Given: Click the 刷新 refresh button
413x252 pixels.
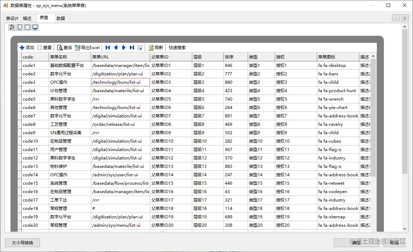Looking at the screenshot, I should pyautogui.click(x=156, y=48).
